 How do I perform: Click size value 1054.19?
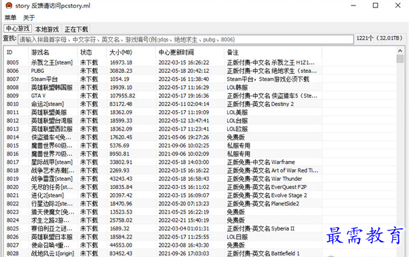pyautogui.click(x=119, y=79)
